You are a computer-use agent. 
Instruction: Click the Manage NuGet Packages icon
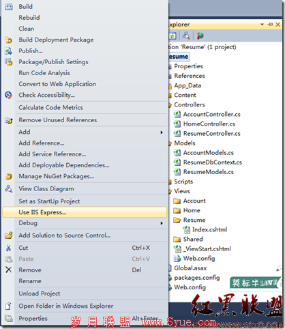(x=9, y=176)
